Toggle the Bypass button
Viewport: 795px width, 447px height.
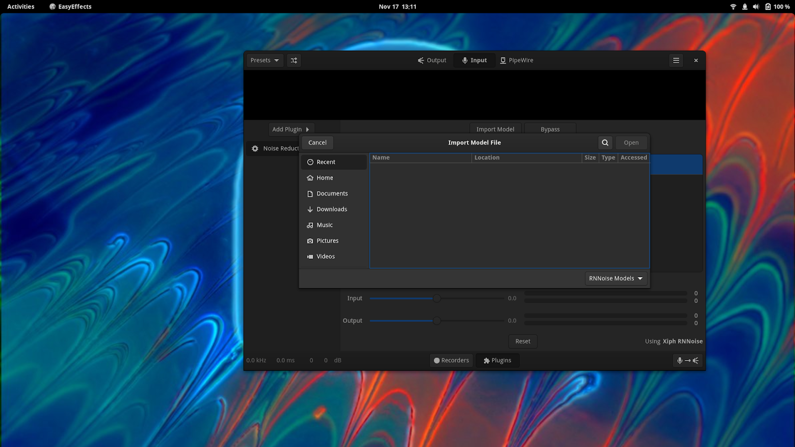click(x=550, y=129)
